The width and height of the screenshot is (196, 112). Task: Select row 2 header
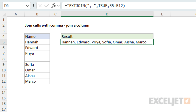[3, 25]
